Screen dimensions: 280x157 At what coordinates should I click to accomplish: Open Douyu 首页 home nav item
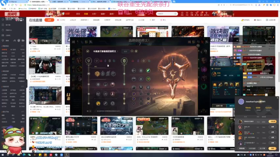coord(78,14)
